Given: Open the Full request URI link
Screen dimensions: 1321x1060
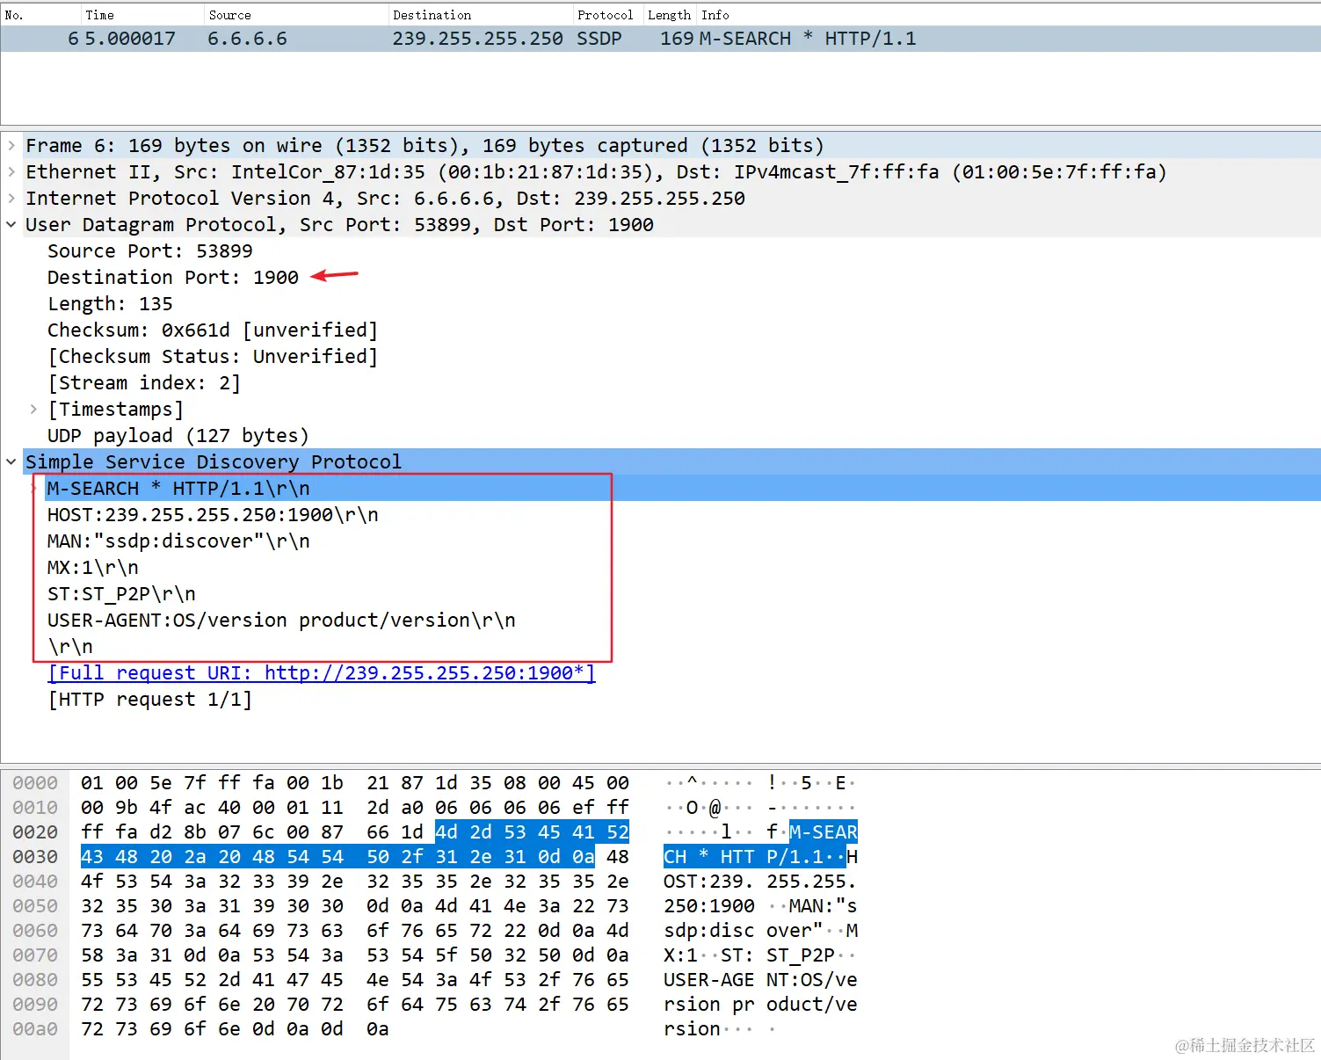Looking at the screenshot, I should point(322,673).
